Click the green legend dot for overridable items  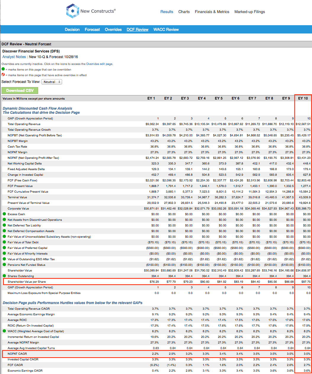pyautogui.click(x=3, y=69)
